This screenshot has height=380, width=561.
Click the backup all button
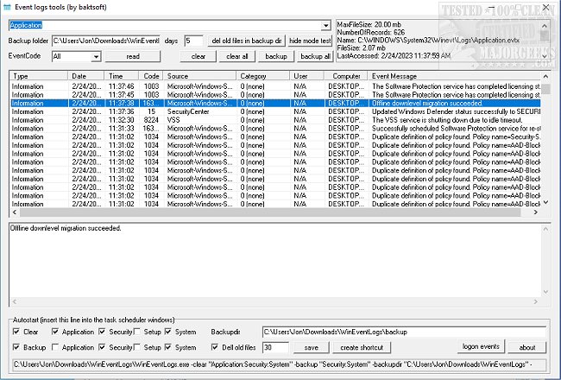pyautogui.click(x=315, y=57)
